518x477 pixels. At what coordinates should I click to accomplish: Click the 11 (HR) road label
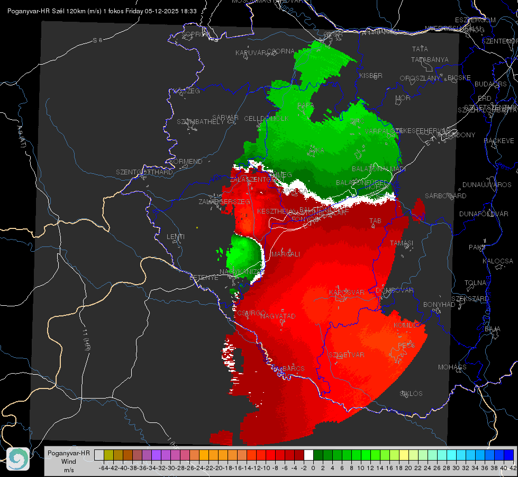tap(87, 339)
